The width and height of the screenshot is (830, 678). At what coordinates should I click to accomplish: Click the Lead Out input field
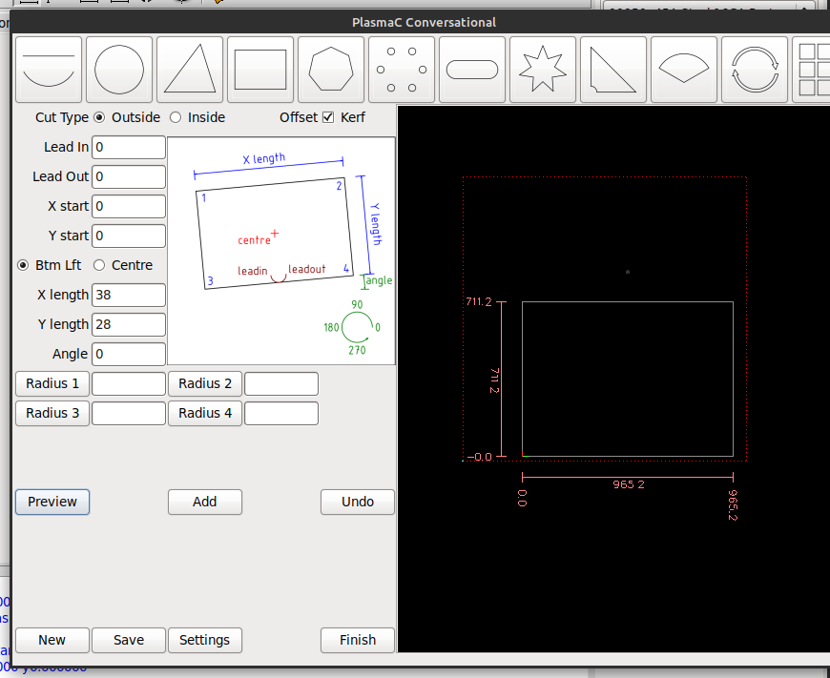click(x=129, y=176)
